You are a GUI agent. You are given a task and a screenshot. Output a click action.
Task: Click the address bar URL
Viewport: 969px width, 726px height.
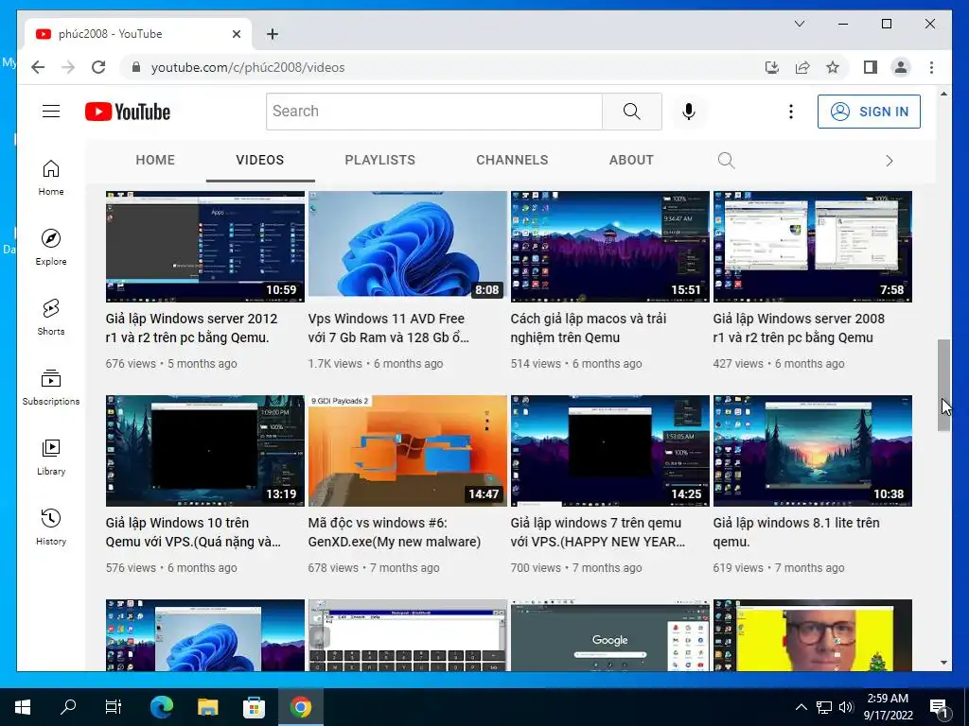(248, 67)
